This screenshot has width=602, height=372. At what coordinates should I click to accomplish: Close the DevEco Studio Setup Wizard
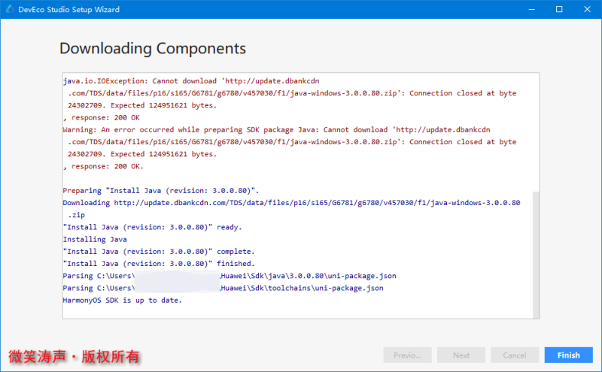click(x=587, y=9)
